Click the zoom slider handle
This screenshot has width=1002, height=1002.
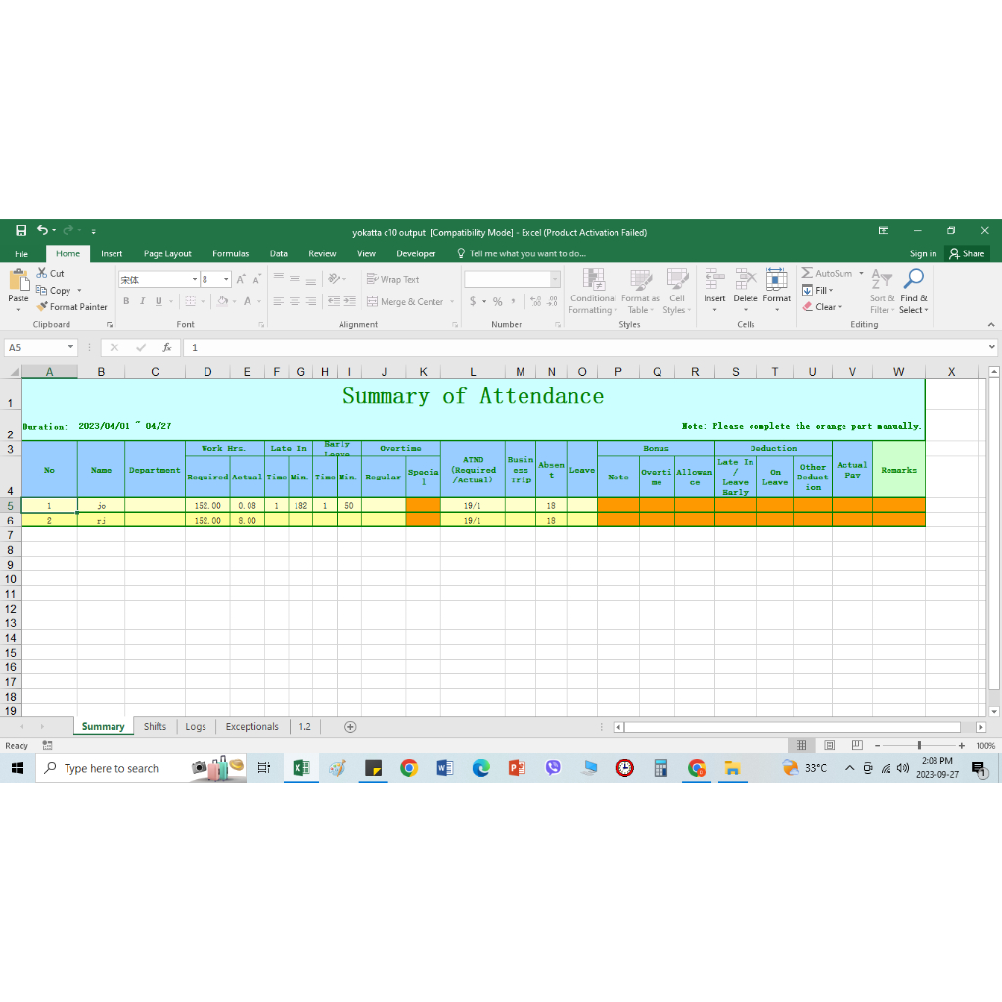tap(919, 746)
